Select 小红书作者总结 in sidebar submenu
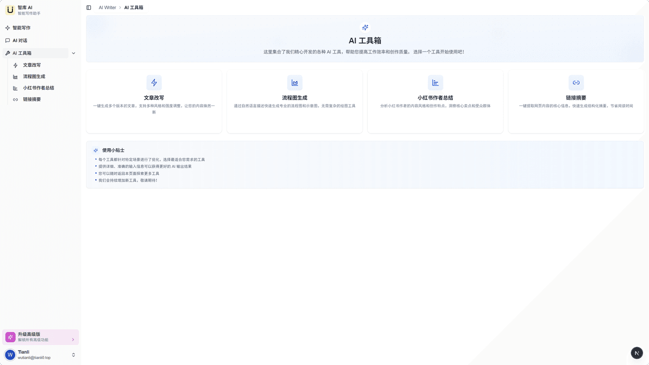Viewport: 649px width, 365px height. [38, 88]
